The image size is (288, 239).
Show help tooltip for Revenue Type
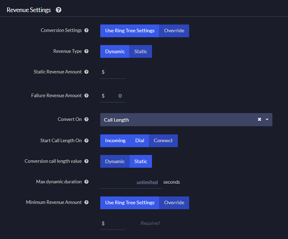[x=86, y=51]
